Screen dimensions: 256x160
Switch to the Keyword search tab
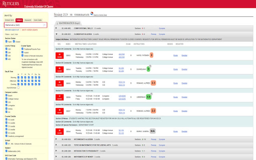[28, 20]
